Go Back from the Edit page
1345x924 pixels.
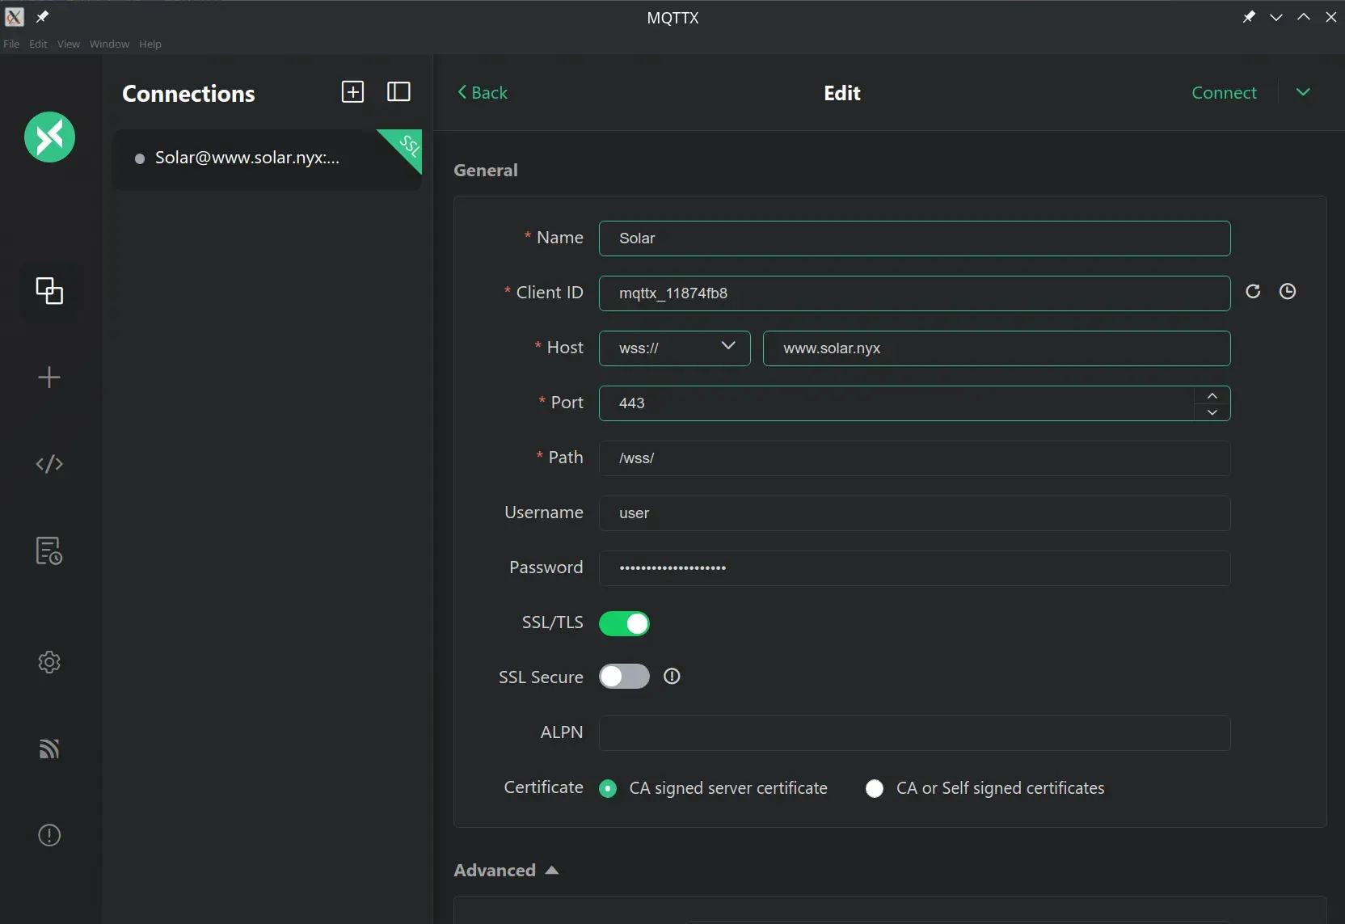point(483,92)
